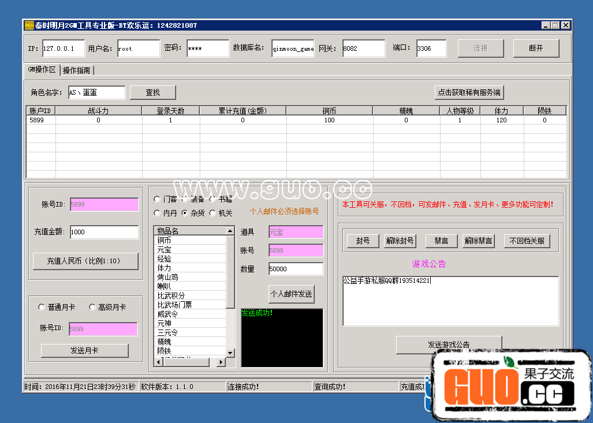Click the horizontal scroll right arrow under item list
Screen dimensions: 593x423
click(221, 362)
